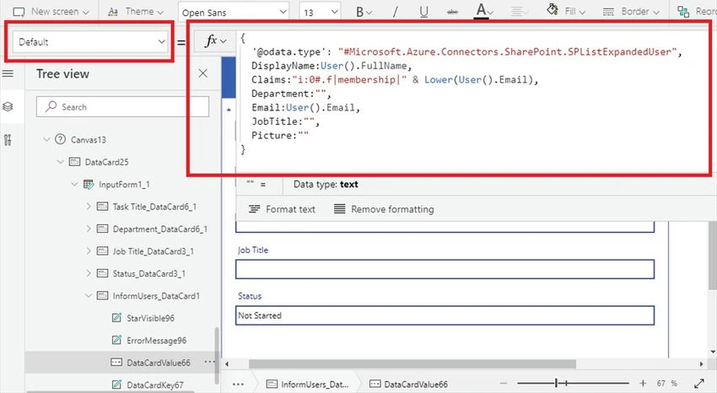
Task: Click Format text button
Action: (282, 209)
